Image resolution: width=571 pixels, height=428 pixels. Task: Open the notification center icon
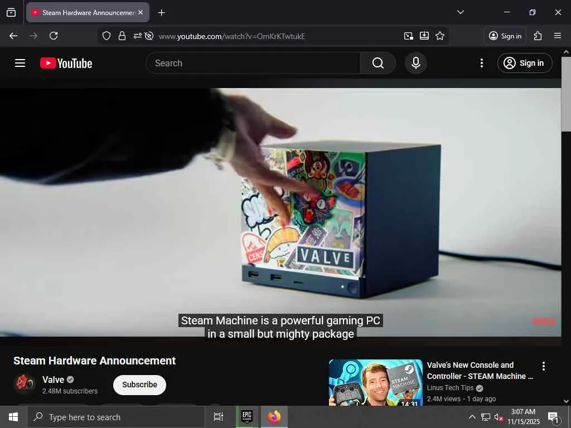[x=553, y=417]
